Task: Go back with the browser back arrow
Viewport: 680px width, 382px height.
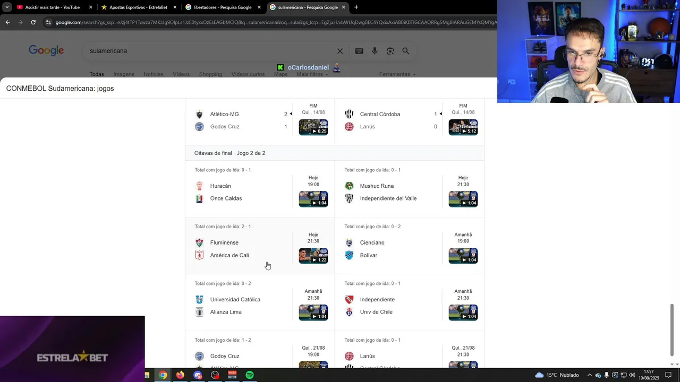Action: click(7, 22)
